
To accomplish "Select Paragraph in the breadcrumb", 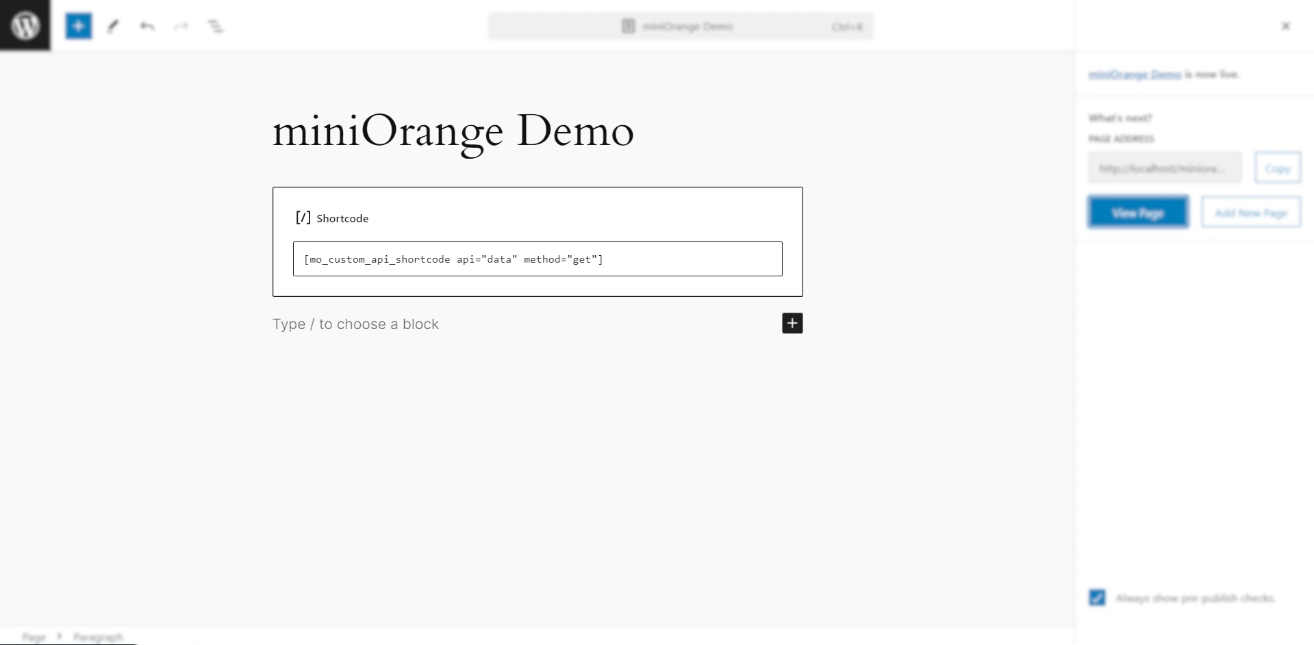I will coord(98,637).
